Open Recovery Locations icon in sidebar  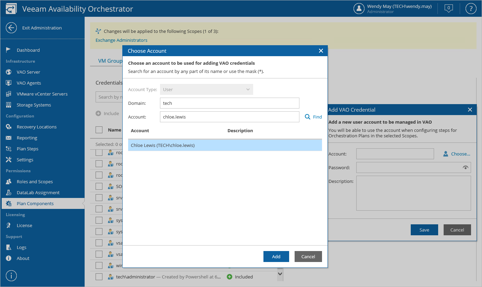pyautogui.click(x=9, y=127)
